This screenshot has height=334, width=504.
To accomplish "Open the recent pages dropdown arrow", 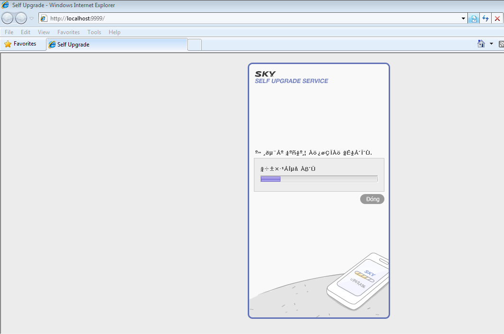I will (32, 19).
